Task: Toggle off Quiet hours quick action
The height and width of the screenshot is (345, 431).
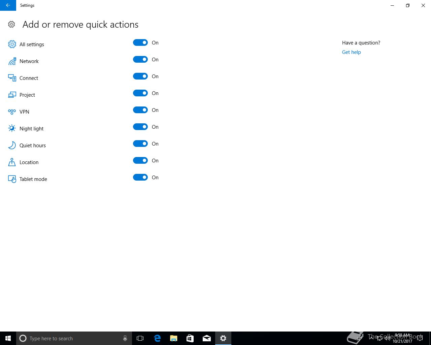Action: click(x=140, y=144)
